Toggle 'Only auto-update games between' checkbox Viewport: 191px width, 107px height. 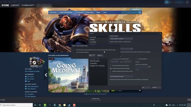pyautogui.click(x=111, y=59)
